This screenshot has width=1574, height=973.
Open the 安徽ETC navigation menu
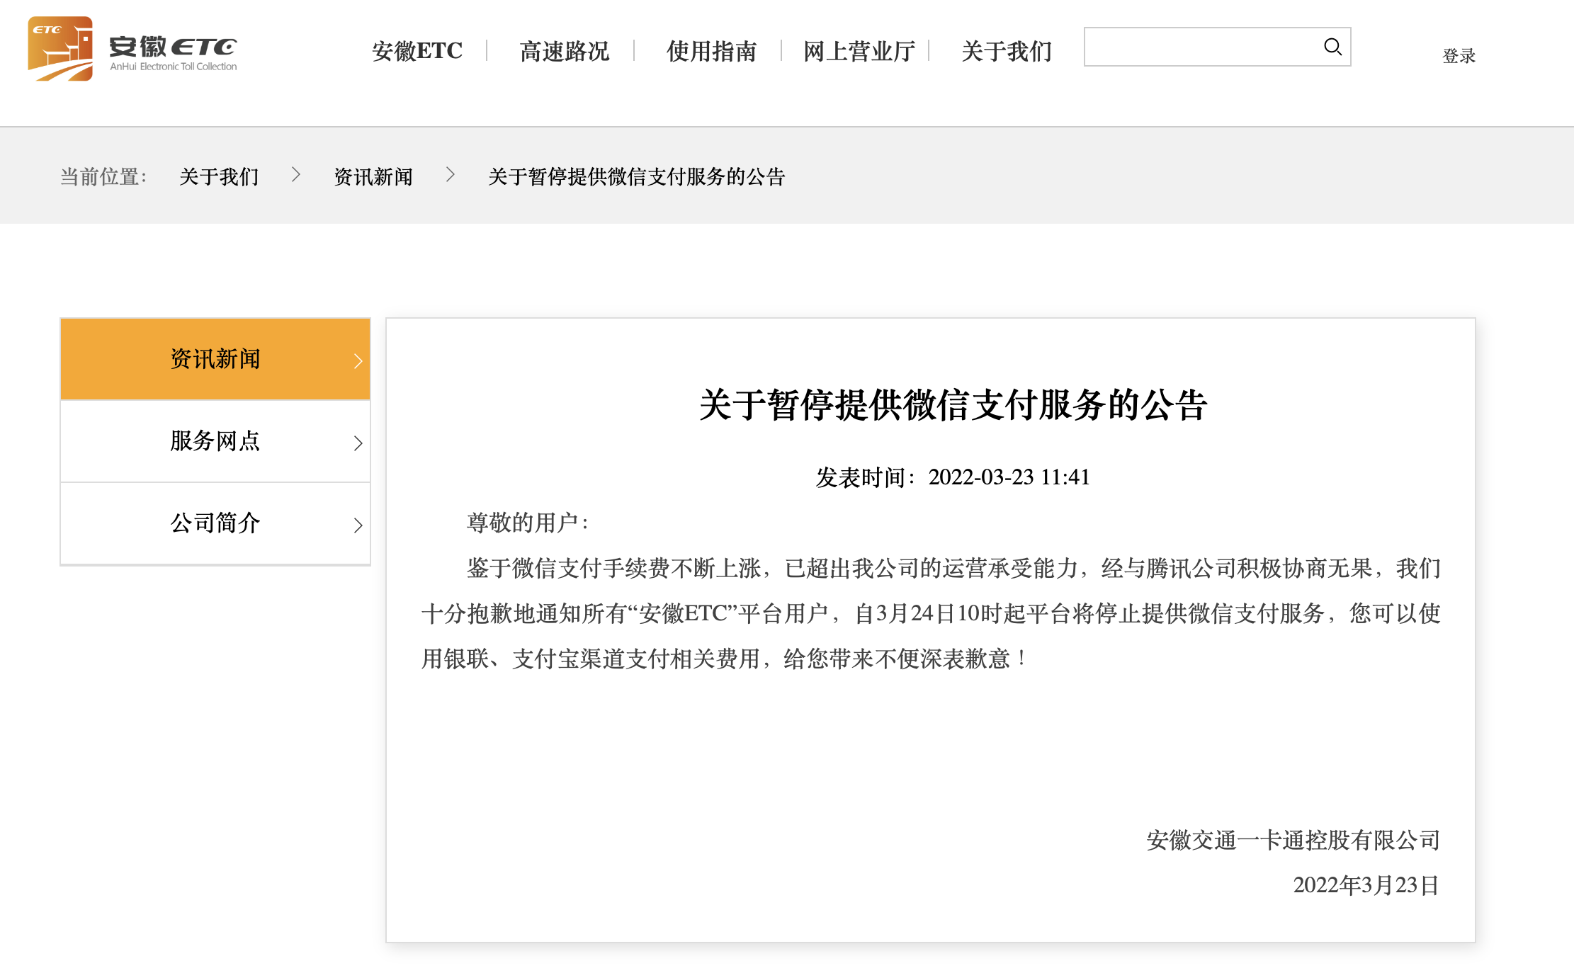(417, 51)
